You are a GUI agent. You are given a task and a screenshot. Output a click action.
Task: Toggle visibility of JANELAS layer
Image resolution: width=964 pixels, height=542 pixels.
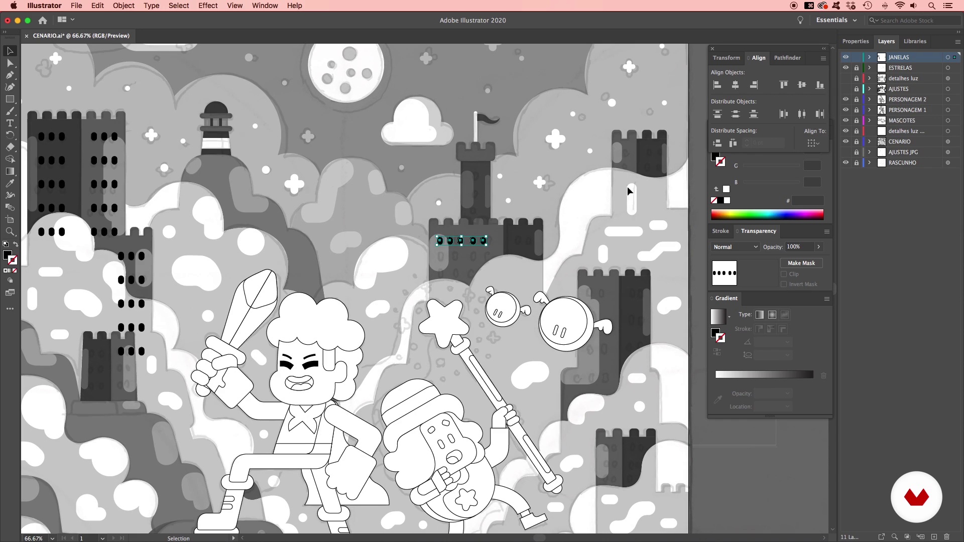point(846,57)
